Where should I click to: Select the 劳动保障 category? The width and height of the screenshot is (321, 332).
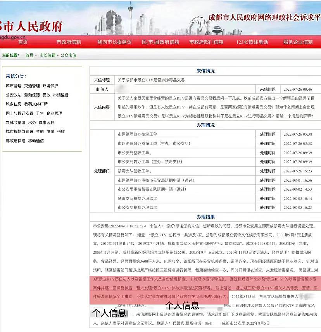32,95
